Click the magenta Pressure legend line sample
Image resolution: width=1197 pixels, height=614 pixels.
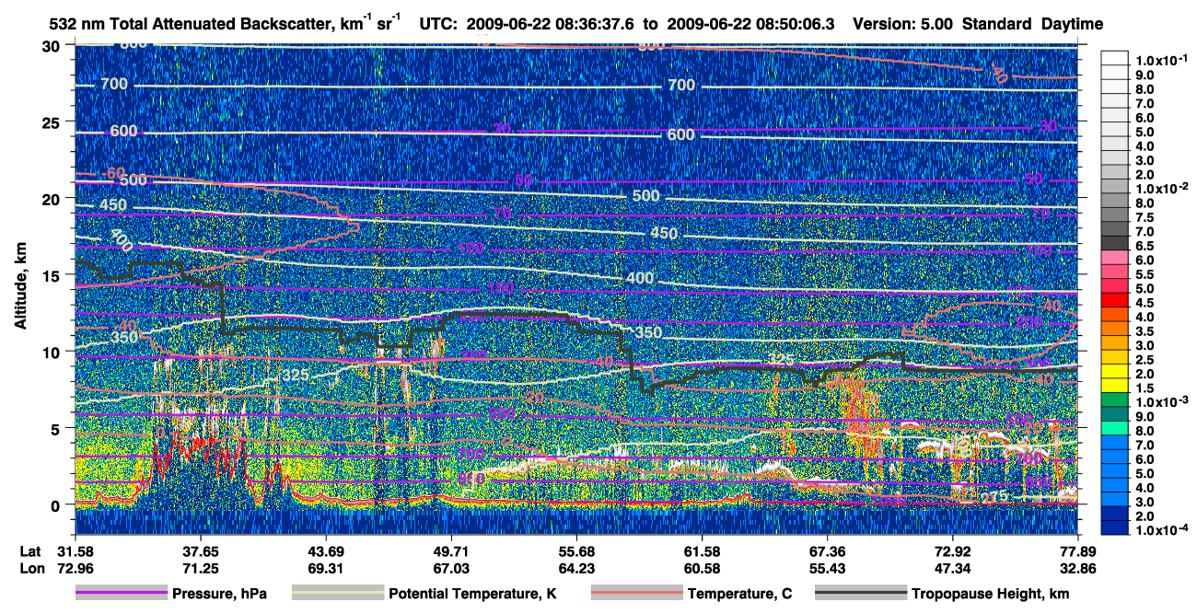coord(122,594)
